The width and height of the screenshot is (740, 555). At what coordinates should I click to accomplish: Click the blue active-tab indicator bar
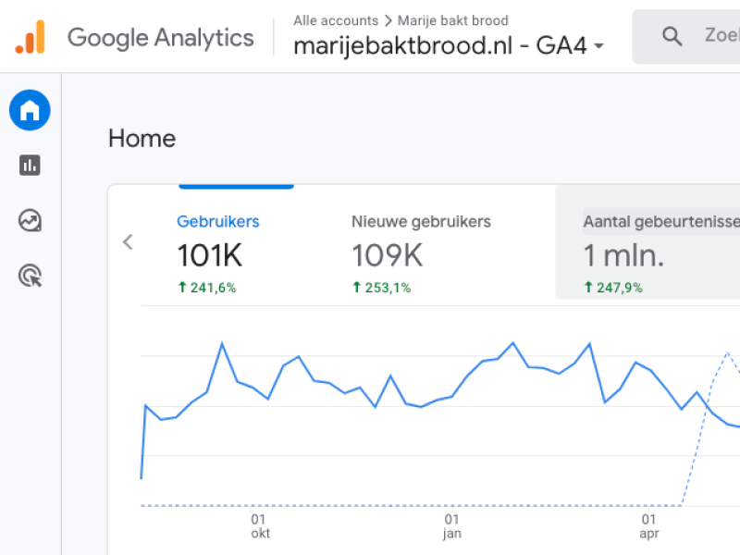click(x=236, y=185)
